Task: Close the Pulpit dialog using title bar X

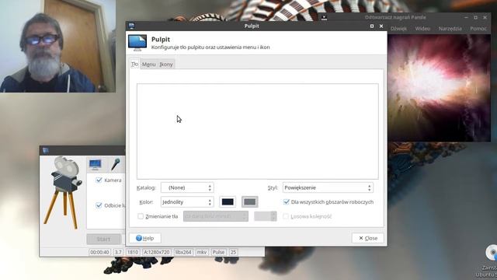Action: tap(381, 26)
